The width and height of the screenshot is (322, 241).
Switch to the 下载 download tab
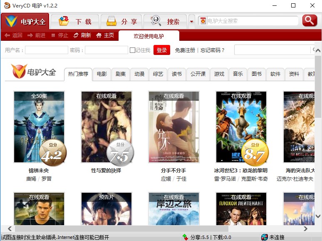click(x=75, y=21)
